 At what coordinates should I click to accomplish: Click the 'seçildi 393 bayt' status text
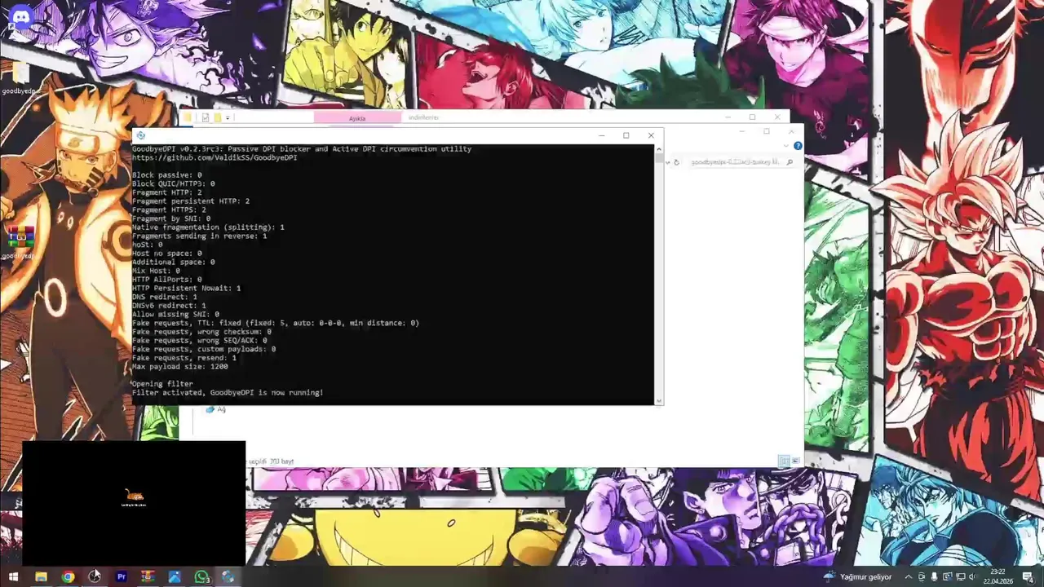271,461
